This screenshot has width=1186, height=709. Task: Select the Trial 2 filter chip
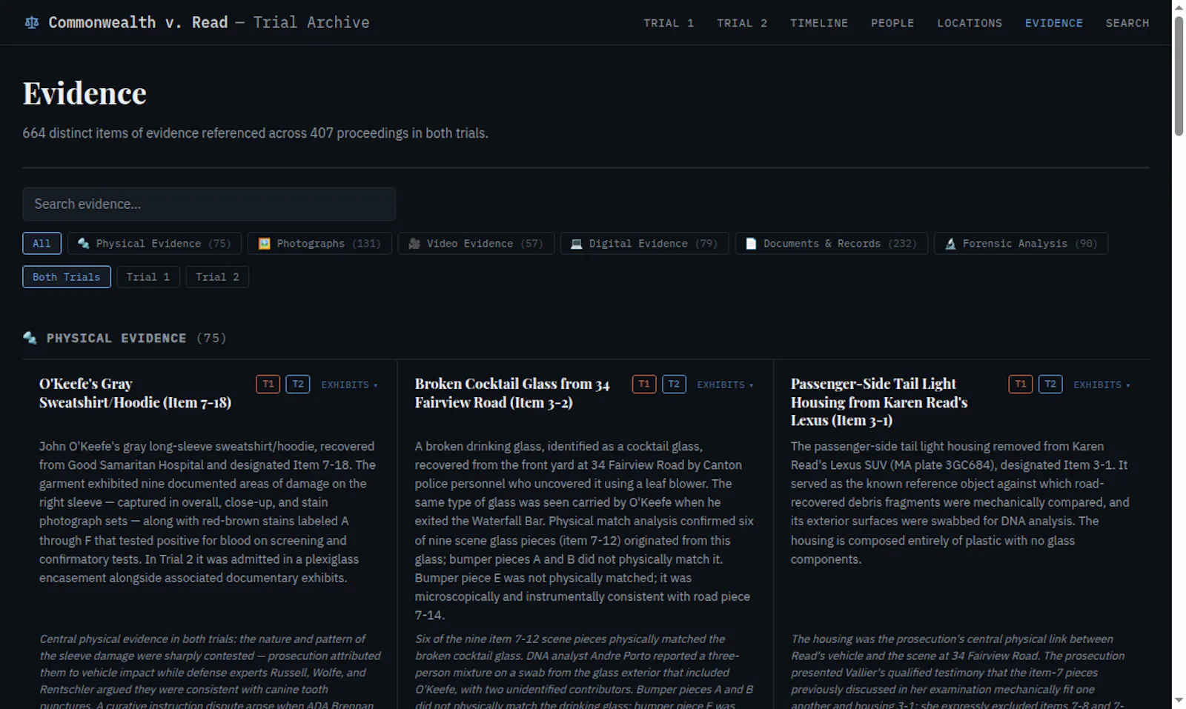tap(217, 277)
